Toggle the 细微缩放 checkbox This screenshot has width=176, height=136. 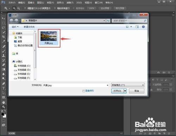pyautogui.click(x=74, y=8)
